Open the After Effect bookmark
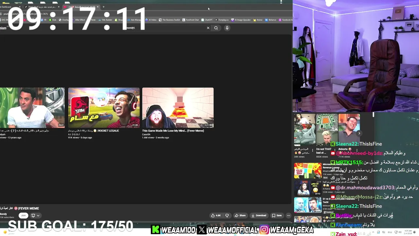419x236 pixels. [78, 20]
